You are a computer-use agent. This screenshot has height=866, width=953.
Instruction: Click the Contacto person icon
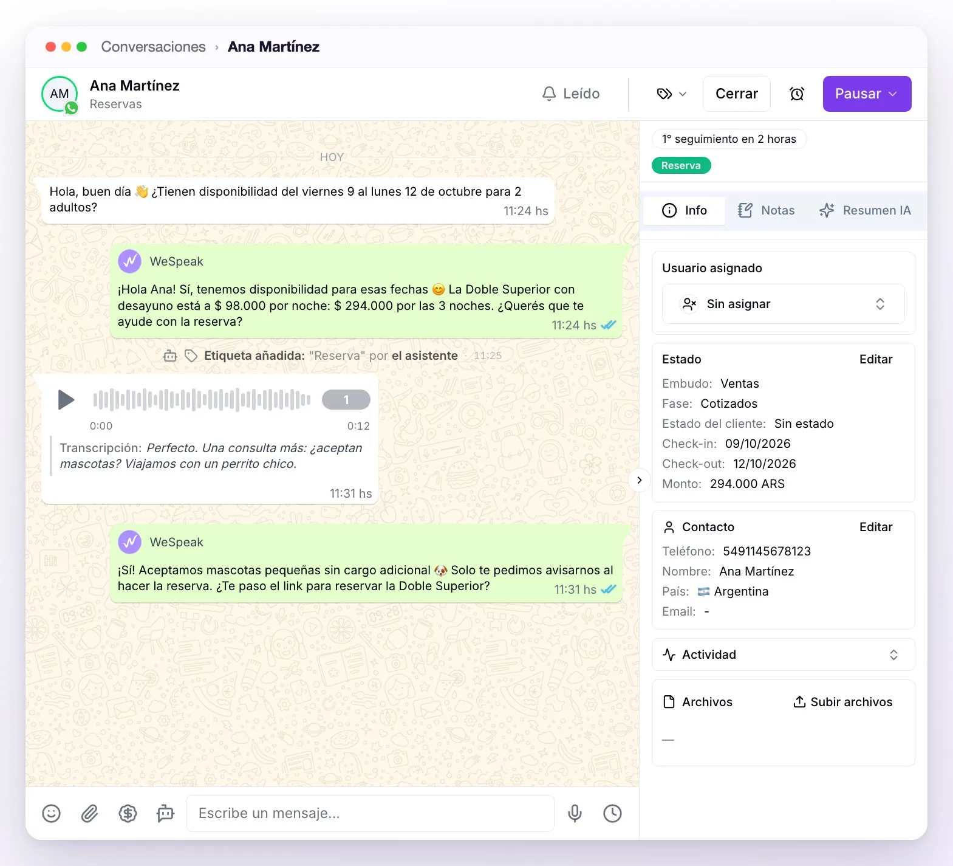click(x=669, y=527)
